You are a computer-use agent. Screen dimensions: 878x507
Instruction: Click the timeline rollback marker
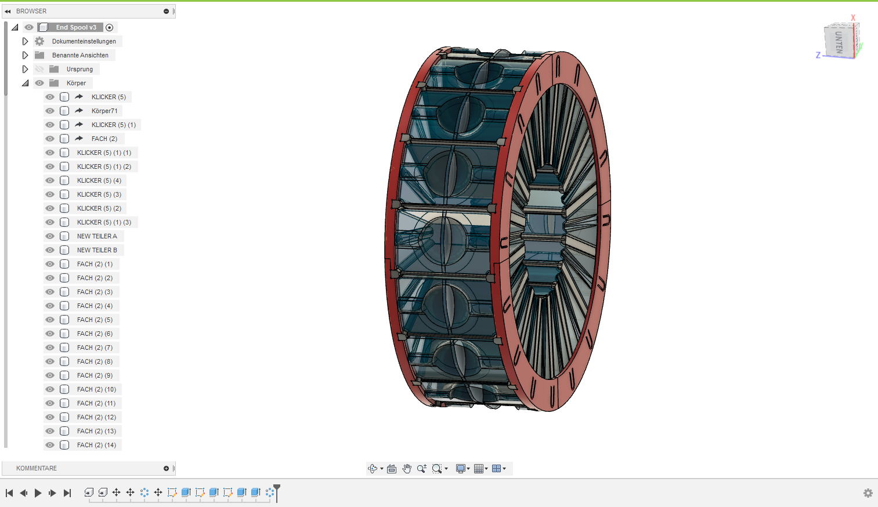[277, 492]
